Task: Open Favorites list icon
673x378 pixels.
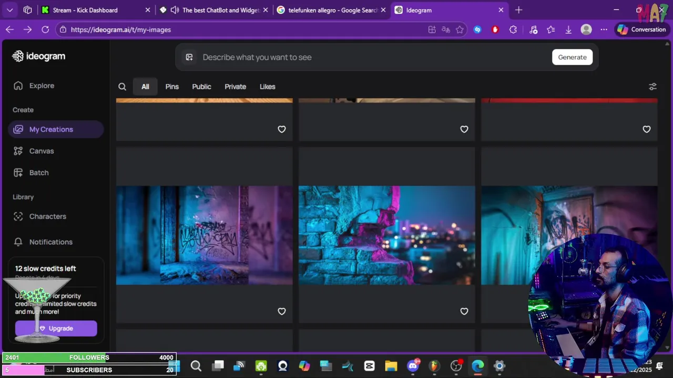Action: 551,30
